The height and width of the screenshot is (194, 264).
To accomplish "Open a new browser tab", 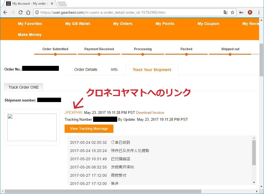I will click(62, 4).
